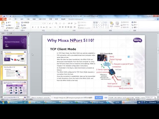The width and height of the screenshot is (159, 119).
Task: Open the Quizdom Actionpoint tab
Action: point(76,19)
